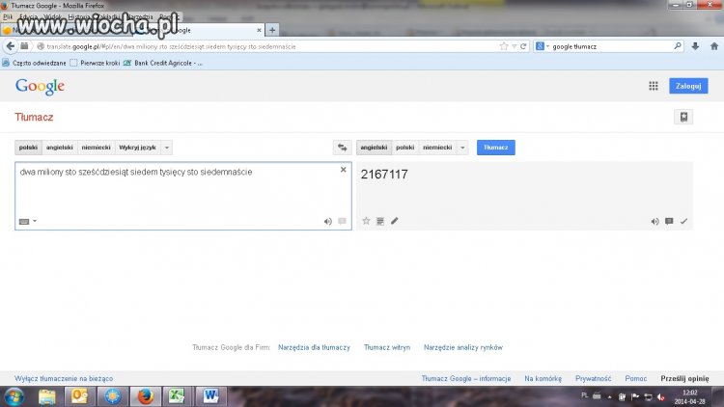Reload the page icon
This screenshot has height=407, width=724.
(523, 46)
